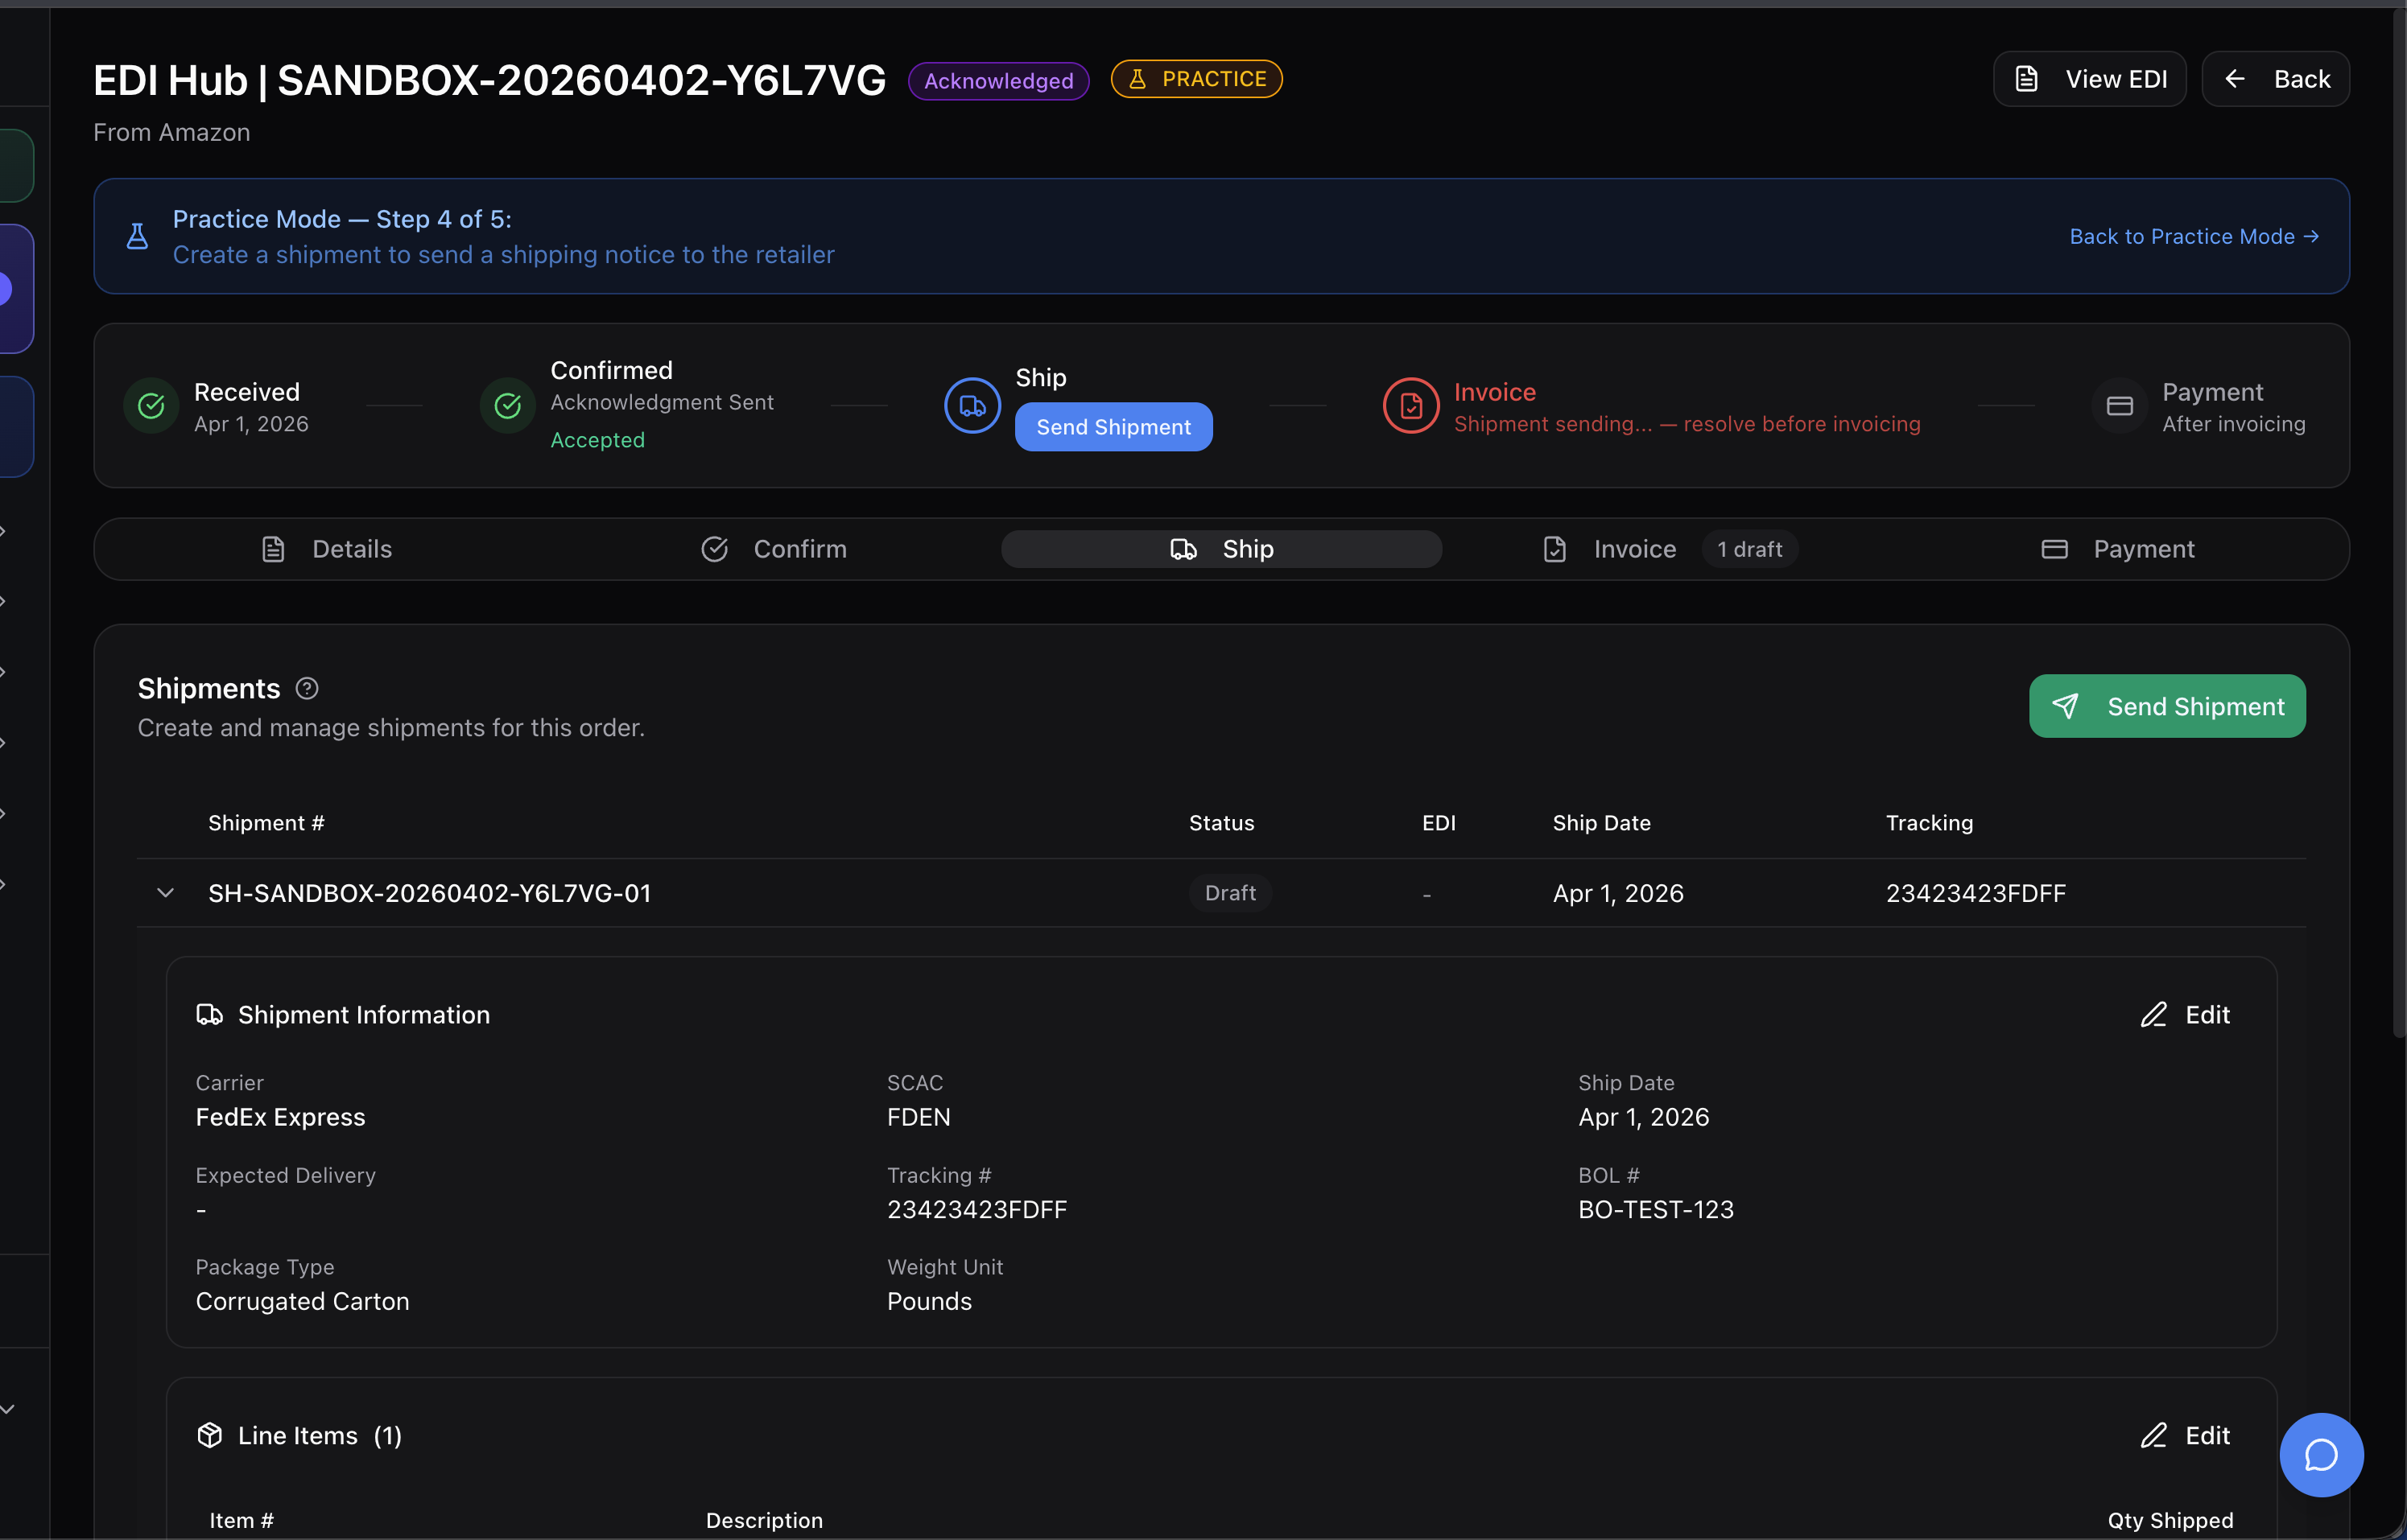Click the 1 draft invoice badge
Screen dimensions: 2407x1540
1750,549
